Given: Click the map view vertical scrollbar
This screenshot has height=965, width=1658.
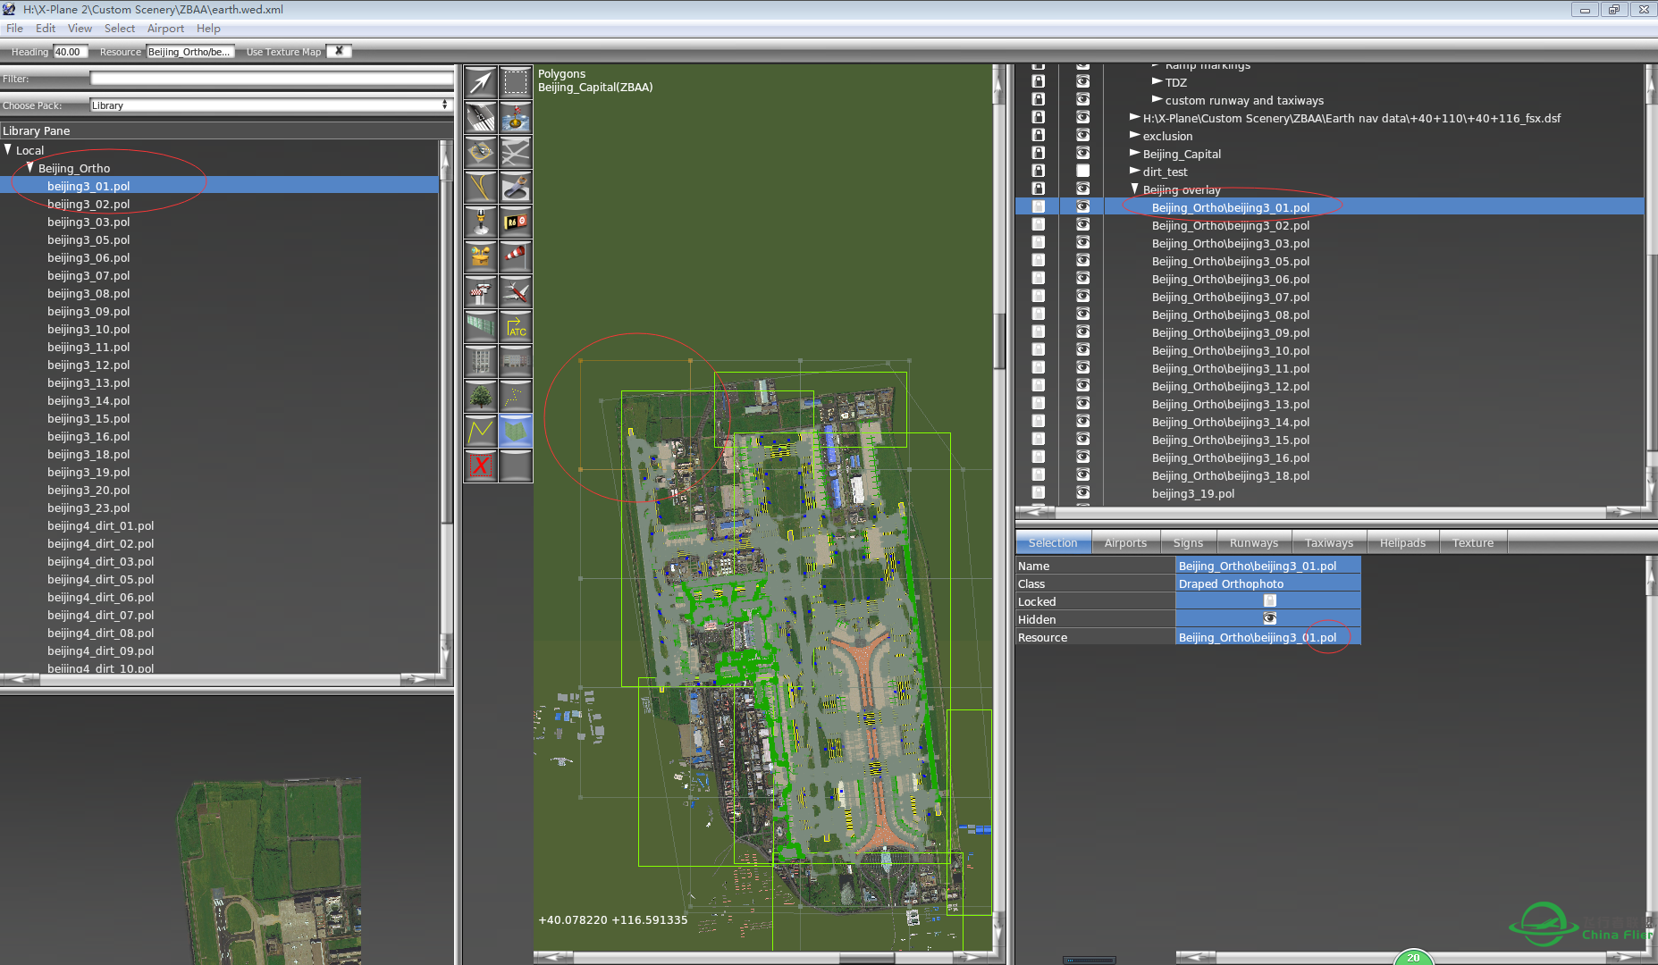Looking at the screenshot, I should (x=999, y=508).
